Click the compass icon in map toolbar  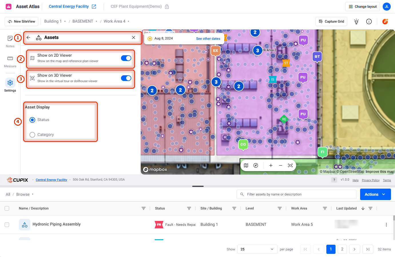click(x=256, y=165)
